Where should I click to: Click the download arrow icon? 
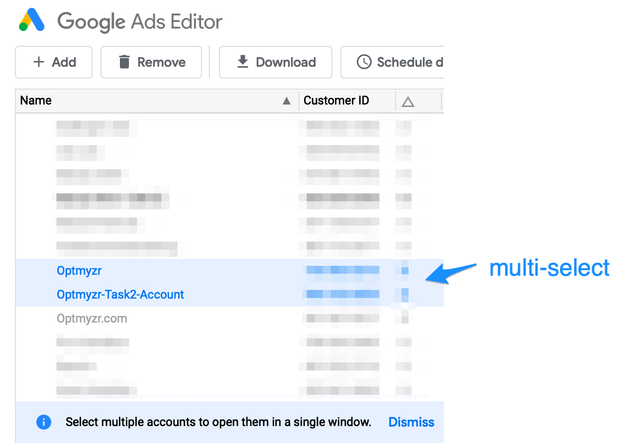click(242, 62)
